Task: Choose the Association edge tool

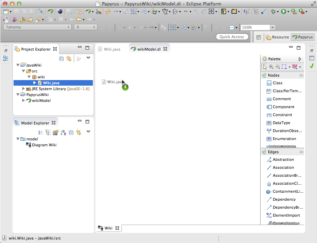Action: pyautogui.click(x=283, y=167)
